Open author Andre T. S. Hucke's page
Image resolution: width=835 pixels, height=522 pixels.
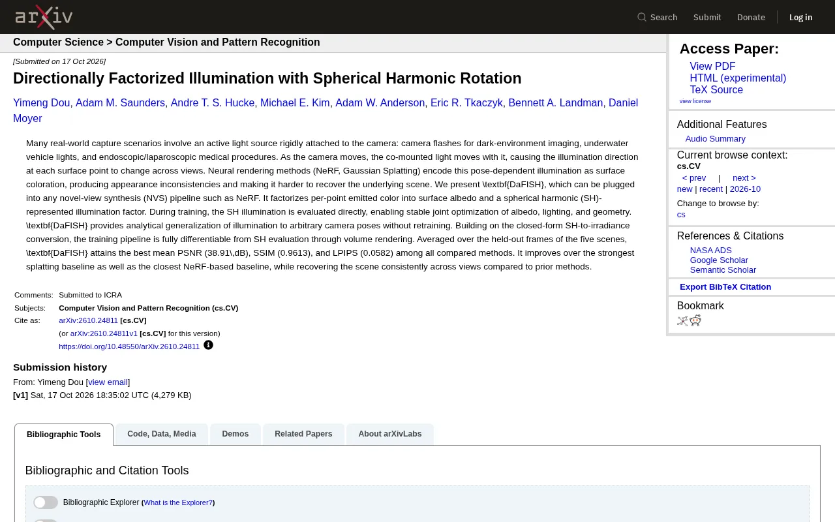(213, 103)
